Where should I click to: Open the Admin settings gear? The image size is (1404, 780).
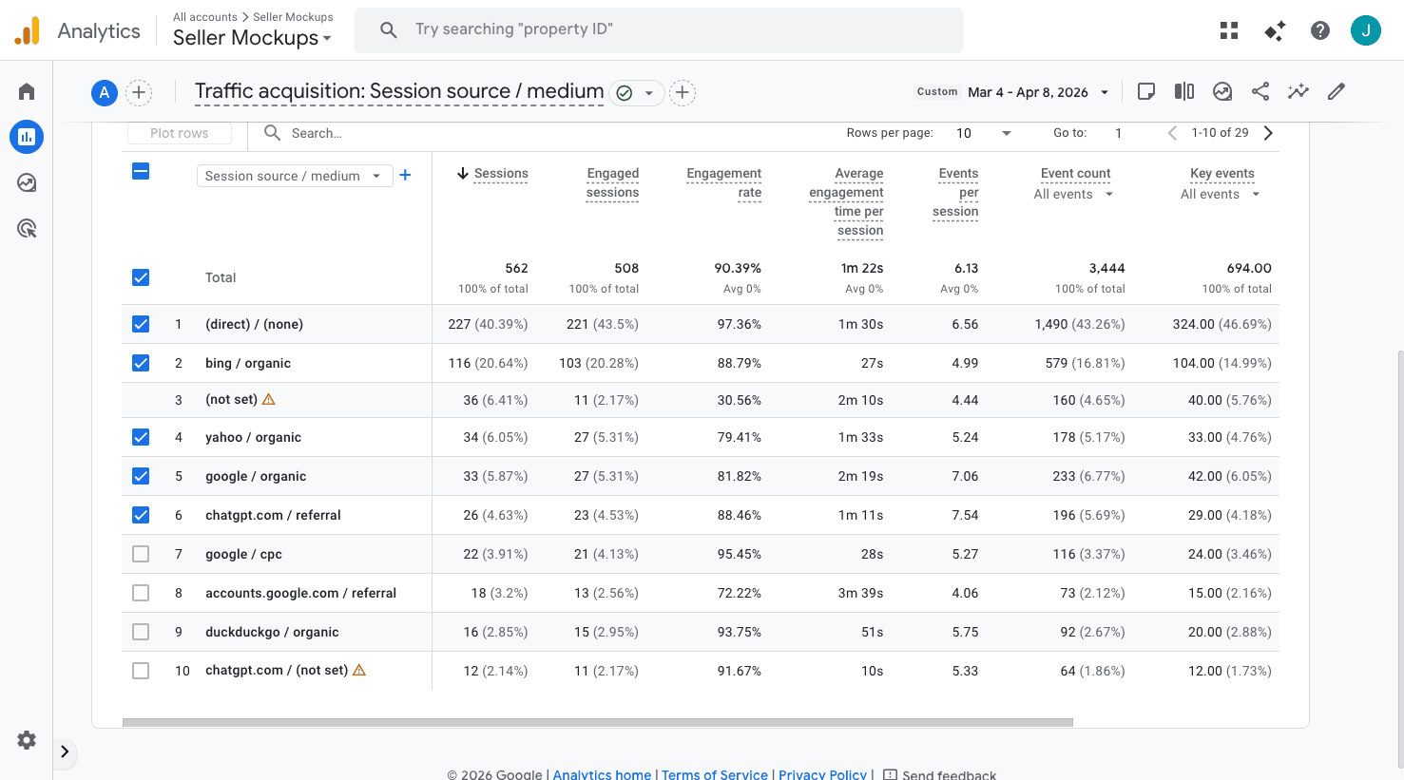[27, 739]
